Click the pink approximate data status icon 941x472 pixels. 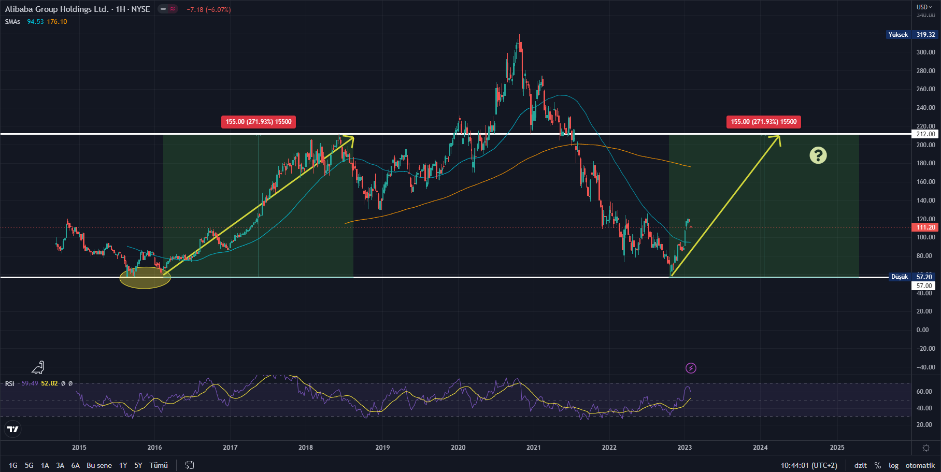pyautogui.click(x=173, y=9)
